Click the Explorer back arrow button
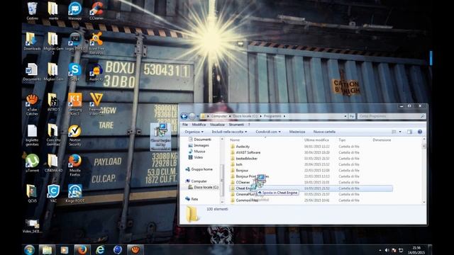This screenshot has width=454, height=255. [x=184, y=116]
